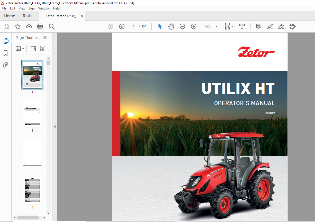Click the thumbnails panel scroll up arrow
Screen dimensions: 315x222
pyautogui.click(x=49, y=59)
